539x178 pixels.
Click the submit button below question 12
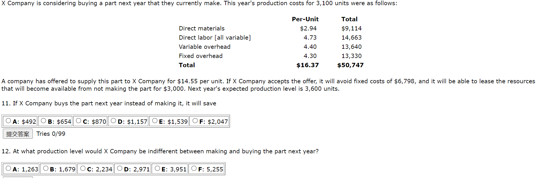tap(18, 177)
